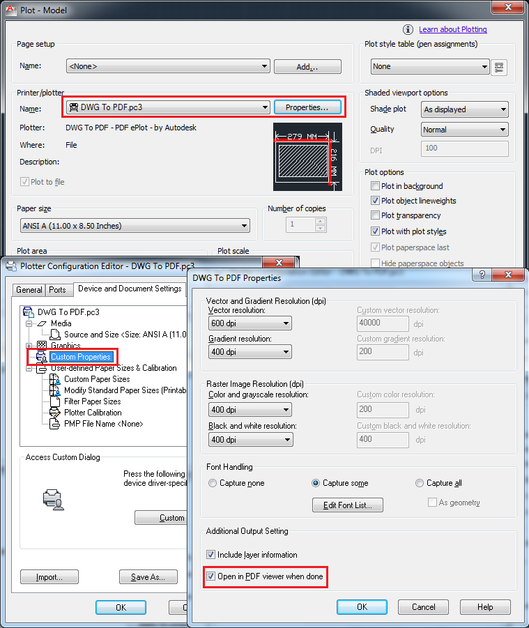The width and height of the screenshot is (529, 628).
Task: Toggle Plot object lineweights checkbox
Action: coord(375,201)
